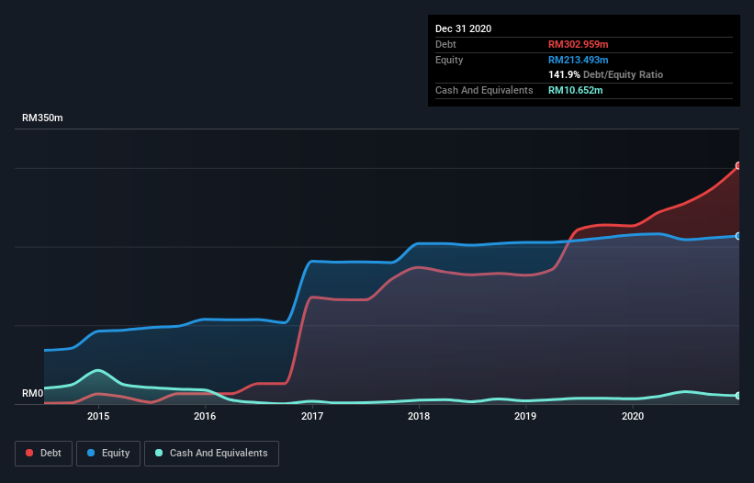Select the red Debt endpoint marker
Image resolution: width=754 pixels, height=483 pixels.
click(x=738, y=166)
